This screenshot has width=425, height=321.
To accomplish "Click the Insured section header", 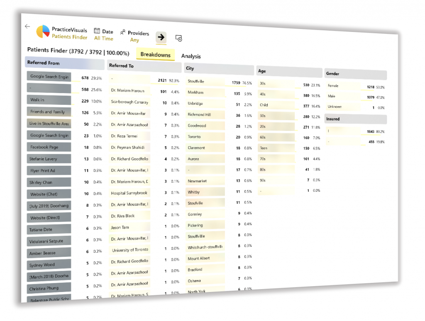I will pyautogui.click(x=355, y=119).
